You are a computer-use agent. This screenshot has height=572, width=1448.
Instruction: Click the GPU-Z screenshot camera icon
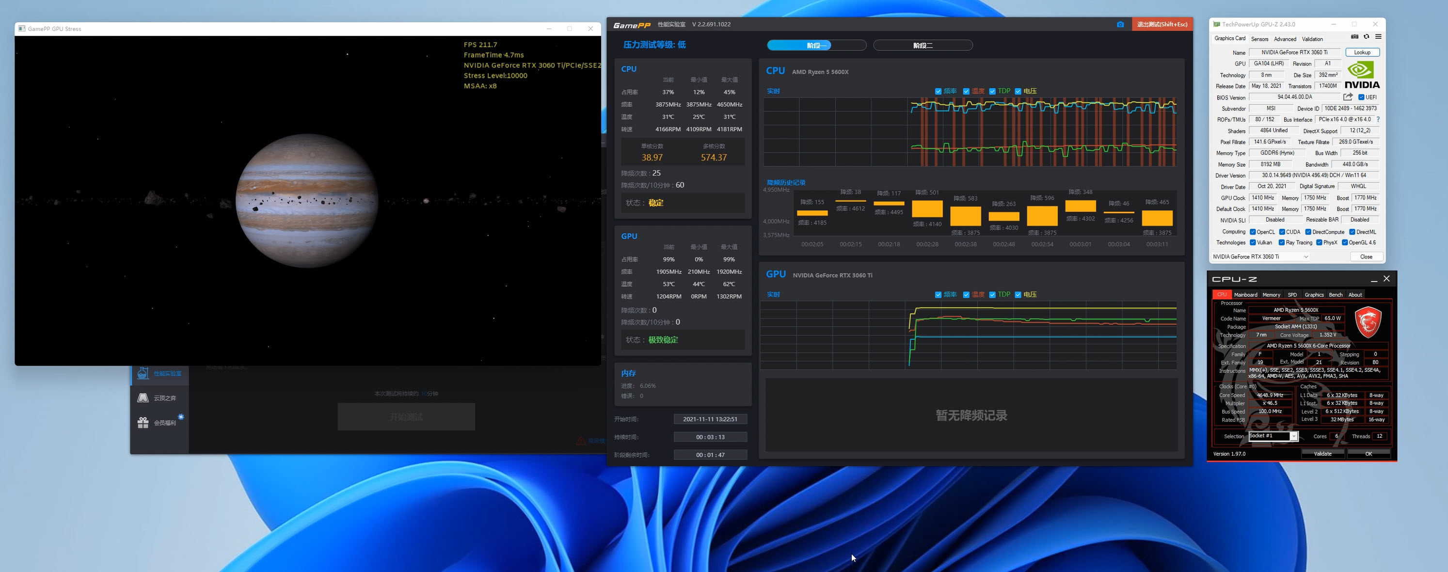(1355, 36)
